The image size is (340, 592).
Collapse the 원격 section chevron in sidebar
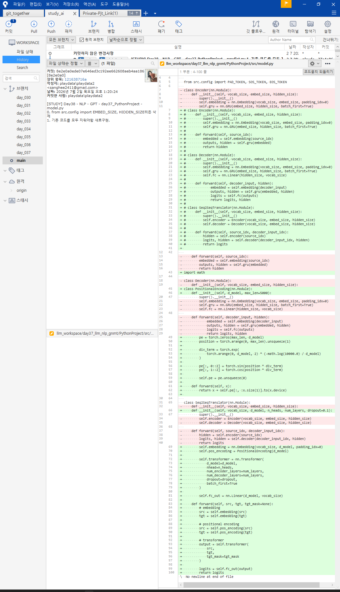tap(5, 182)
